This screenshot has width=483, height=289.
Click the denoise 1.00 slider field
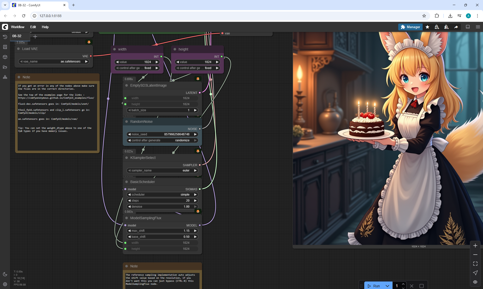click(162, 207)
